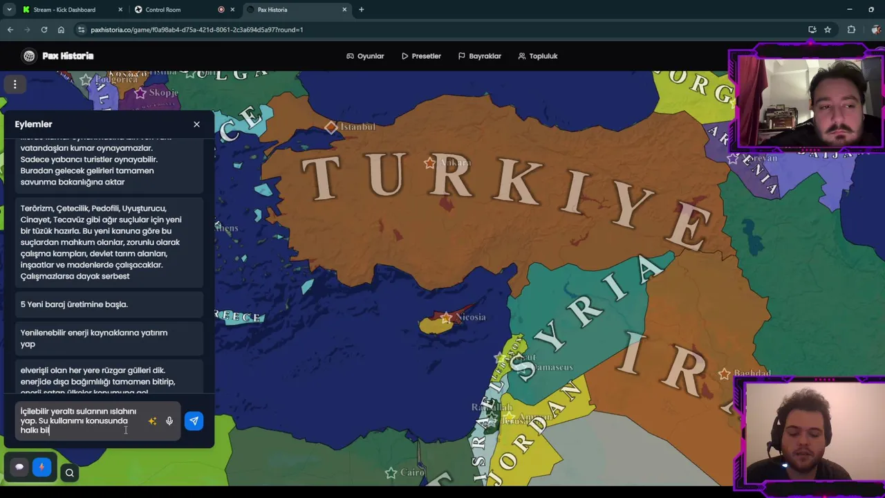Image resolution: width=885 pixels, height=498 pixels.
Task: Select the '5 Yeni baraj üretimine başla.' action
Action: click(109, 304)
